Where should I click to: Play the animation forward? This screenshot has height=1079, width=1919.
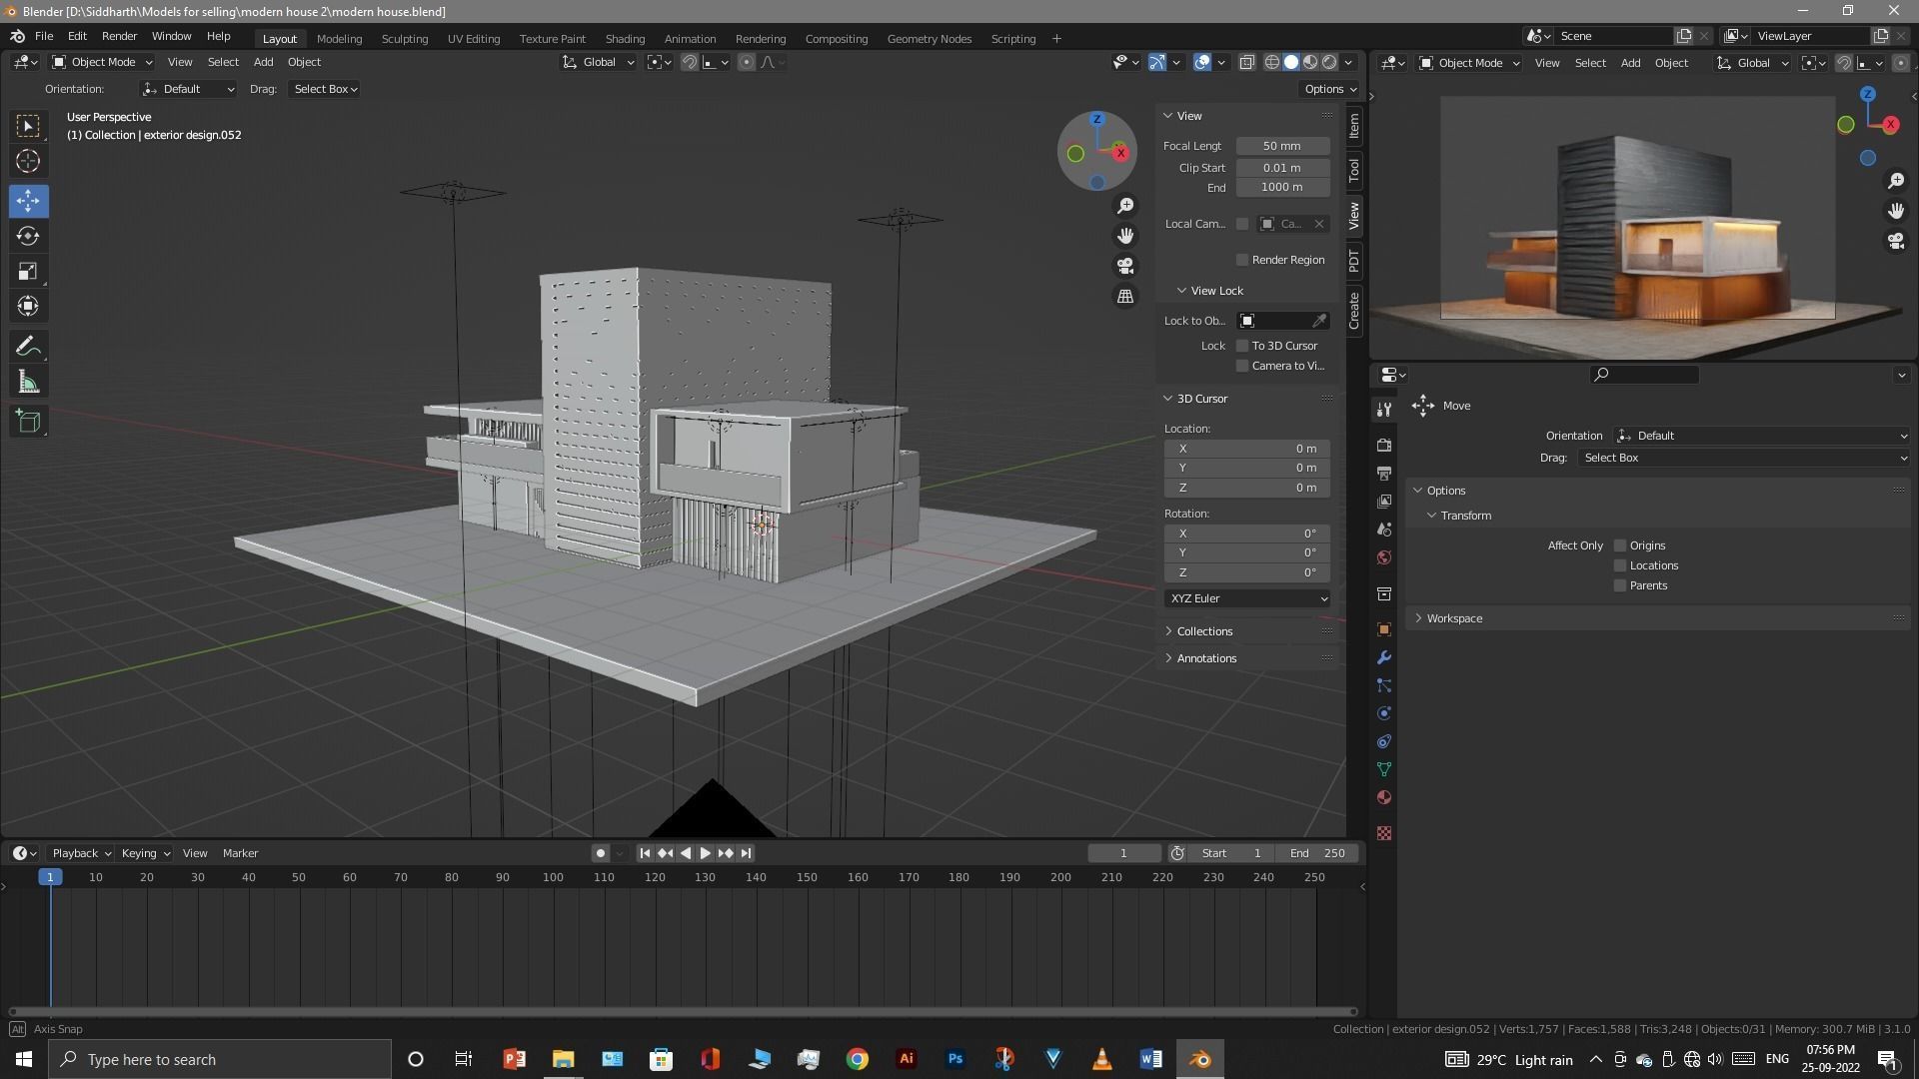[x=705, y=853]
